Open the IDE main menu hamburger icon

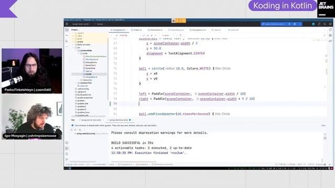[67, 24]
